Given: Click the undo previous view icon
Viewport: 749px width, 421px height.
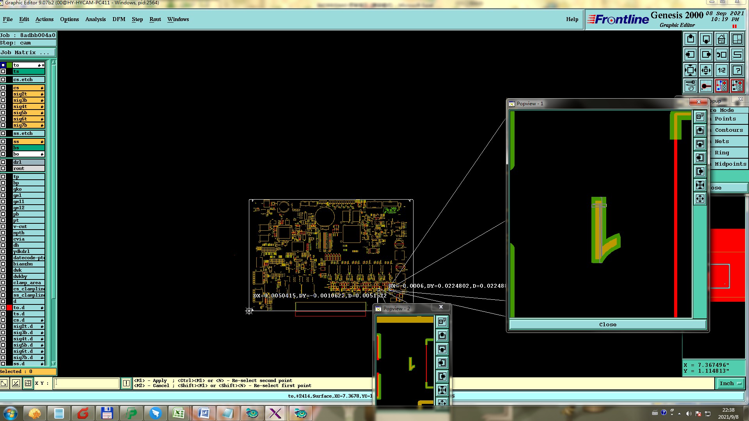Looking at the screenshot, I should click(721, 55).
